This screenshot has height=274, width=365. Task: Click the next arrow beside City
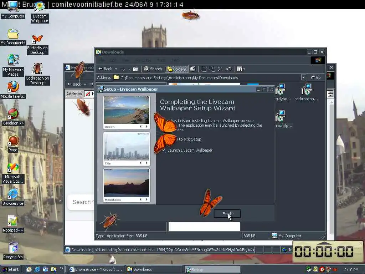point(146,163)
